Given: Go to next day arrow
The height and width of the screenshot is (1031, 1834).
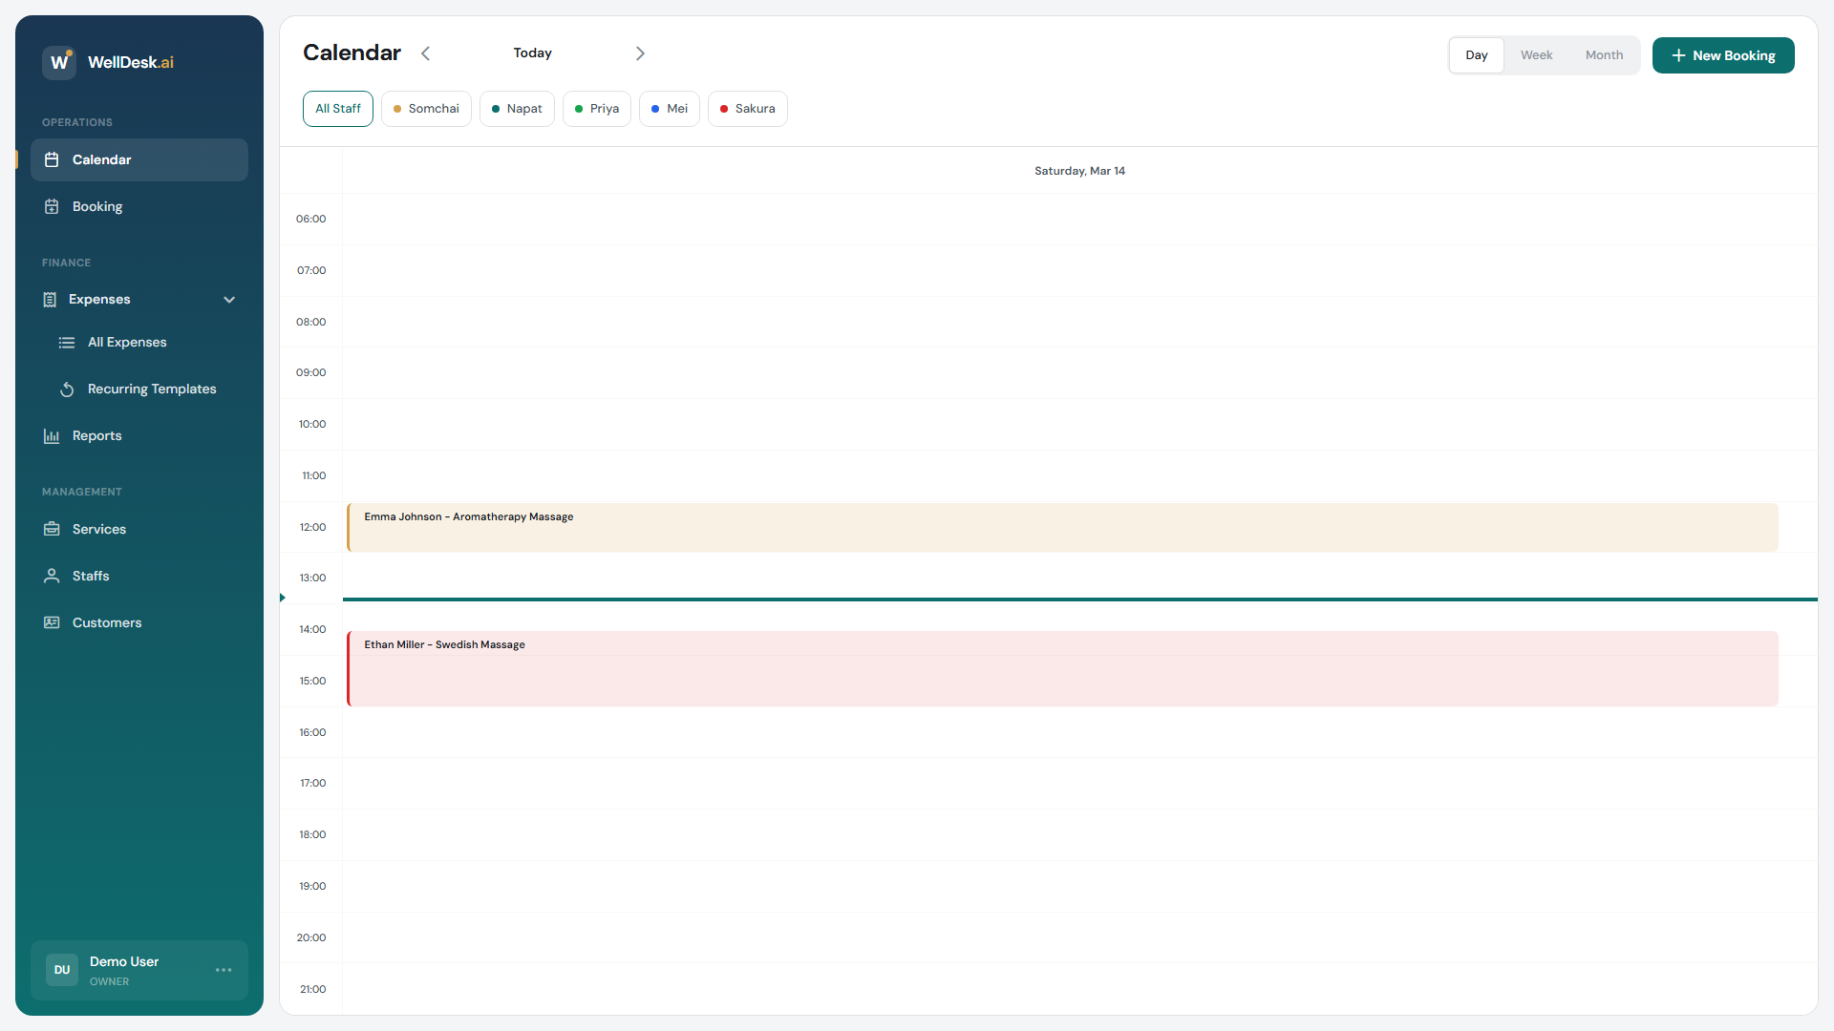Looking at the screenshot, I should click(640, 53).
